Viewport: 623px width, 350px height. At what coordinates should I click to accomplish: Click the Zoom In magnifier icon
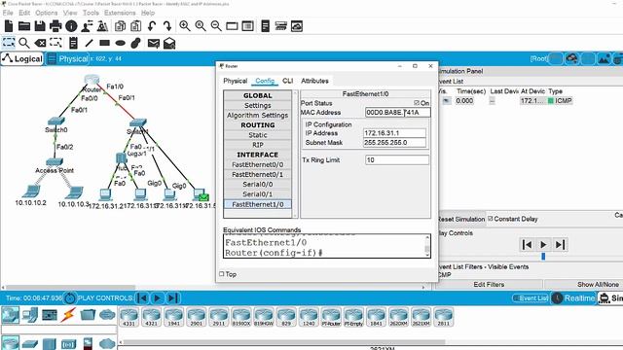tap(185, 26)
